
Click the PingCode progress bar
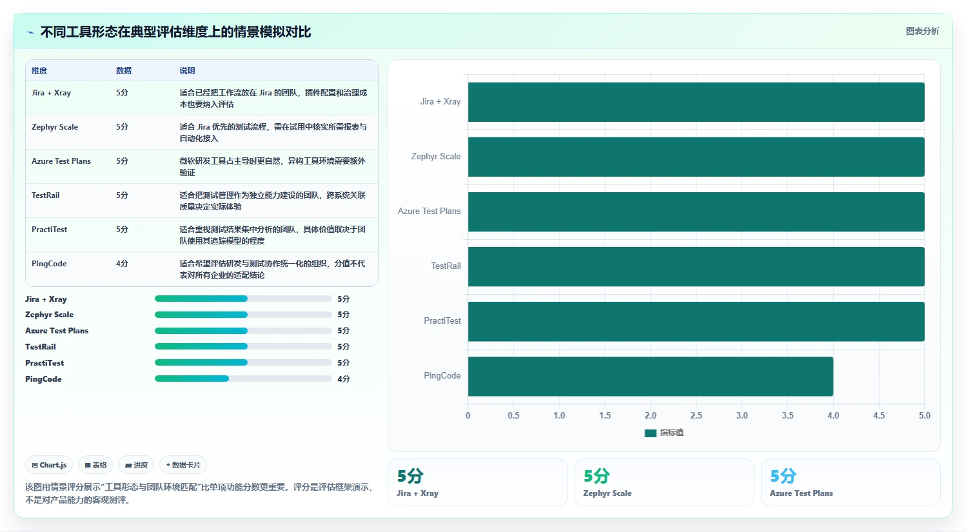243,379
